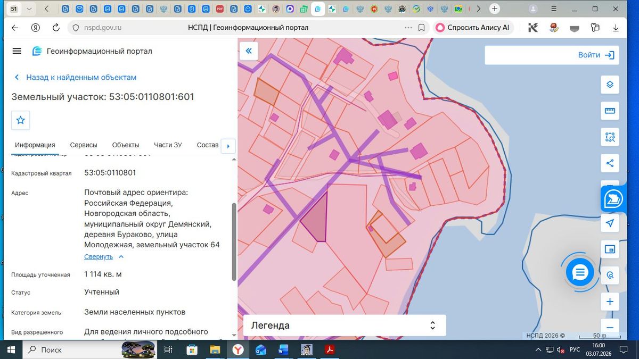Viewport: 639px width, 359px height.
Task: Open Outlook from the taskbar
Action: click(261, 349)
